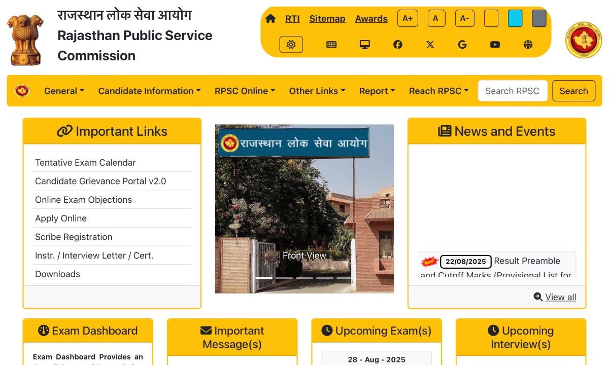The height and width of the screenshot is (365, 609).
Task: Select the grey colour theme swatch
Action: [539, 19]
